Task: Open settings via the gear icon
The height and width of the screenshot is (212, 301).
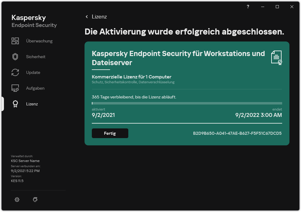Action: [17, 200]
